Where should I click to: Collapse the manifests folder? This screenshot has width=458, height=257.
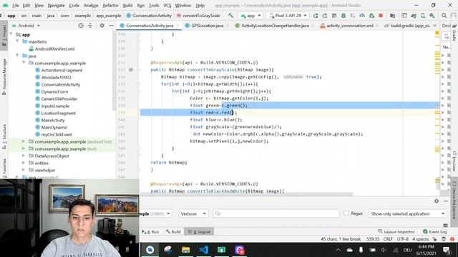[17, 41]
